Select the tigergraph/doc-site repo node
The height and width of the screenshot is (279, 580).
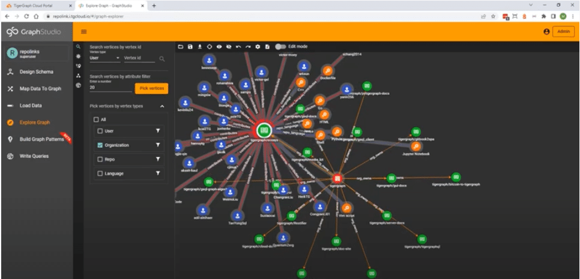336,242
